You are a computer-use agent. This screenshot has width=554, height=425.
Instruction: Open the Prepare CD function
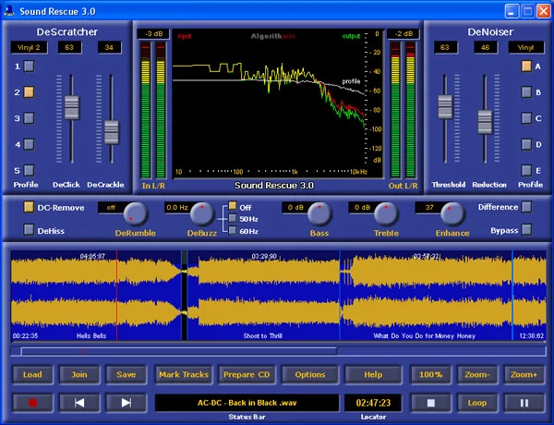coord(247,374)
